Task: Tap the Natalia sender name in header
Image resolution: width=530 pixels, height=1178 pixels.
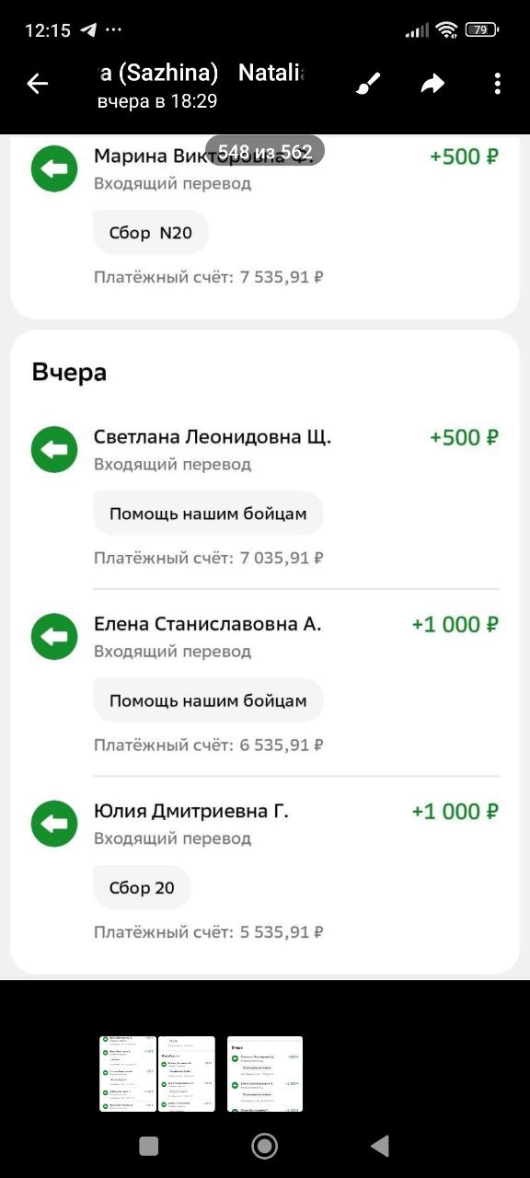Action: tap(271, 74)
